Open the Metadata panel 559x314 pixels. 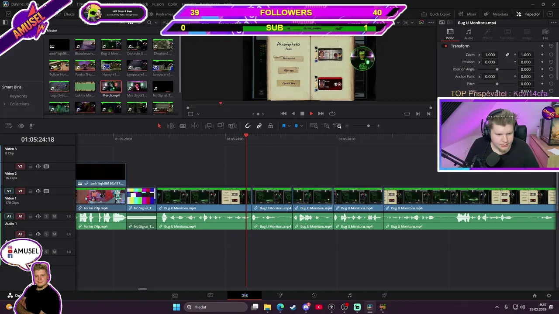point(497,14)
